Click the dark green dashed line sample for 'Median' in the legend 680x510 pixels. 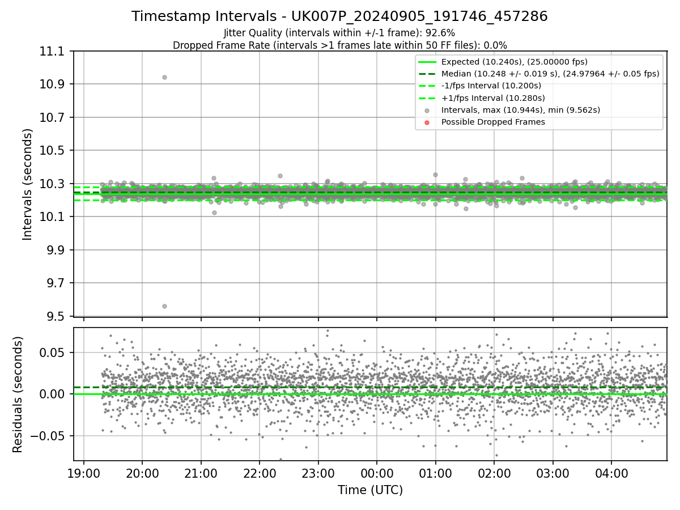click(x=427, y=74)
